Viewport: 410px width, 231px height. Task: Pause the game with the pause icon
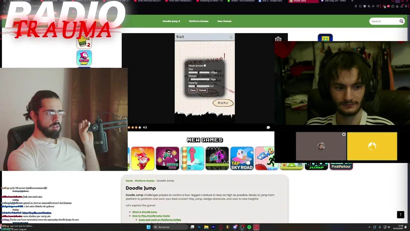pyautogui.click(x=231, y=37)
